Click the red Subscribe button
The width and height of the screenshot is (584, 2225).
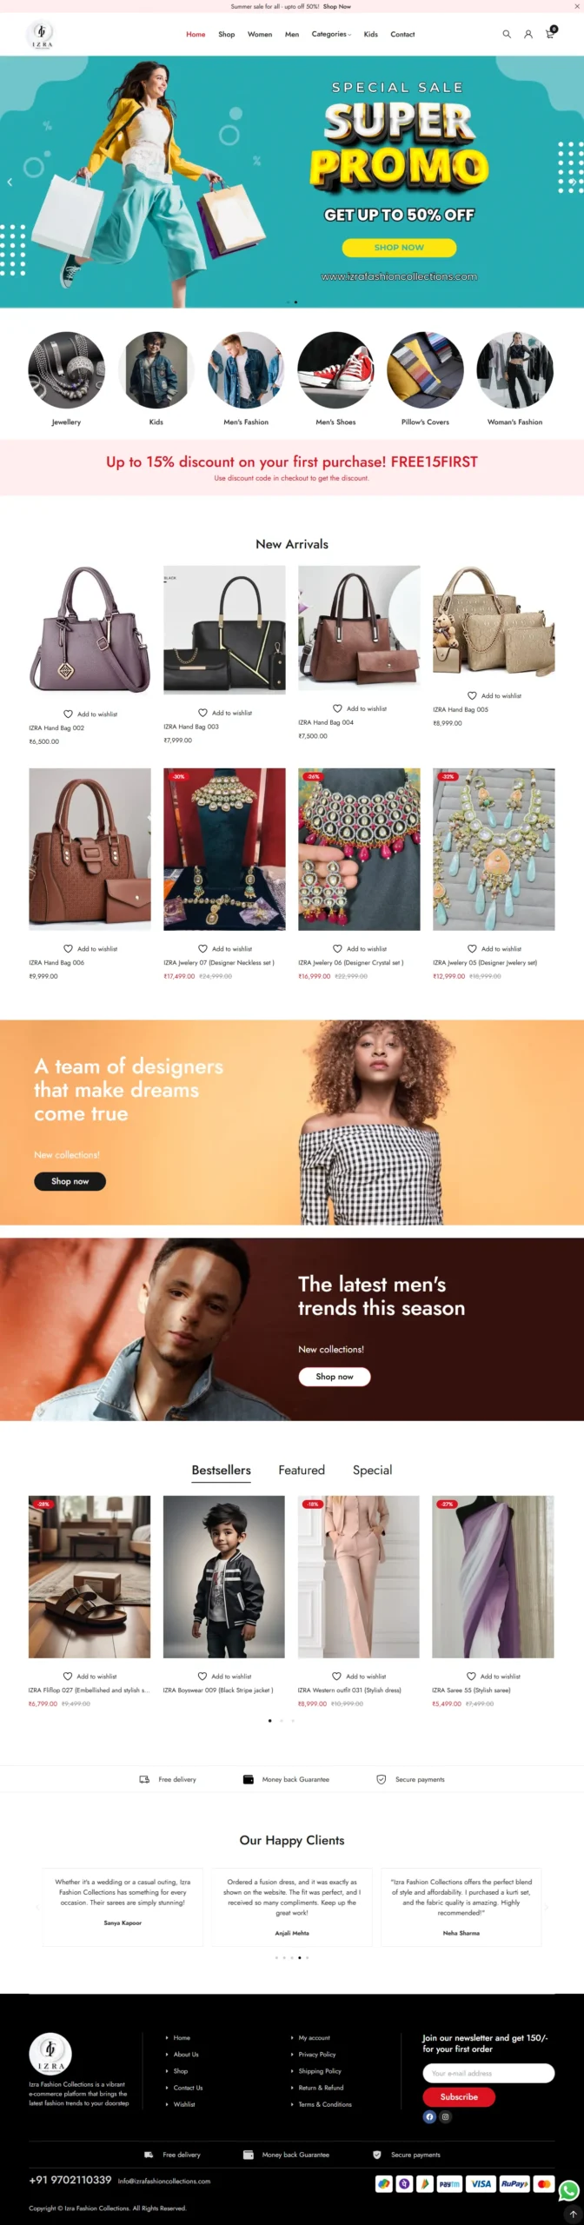459,2096
